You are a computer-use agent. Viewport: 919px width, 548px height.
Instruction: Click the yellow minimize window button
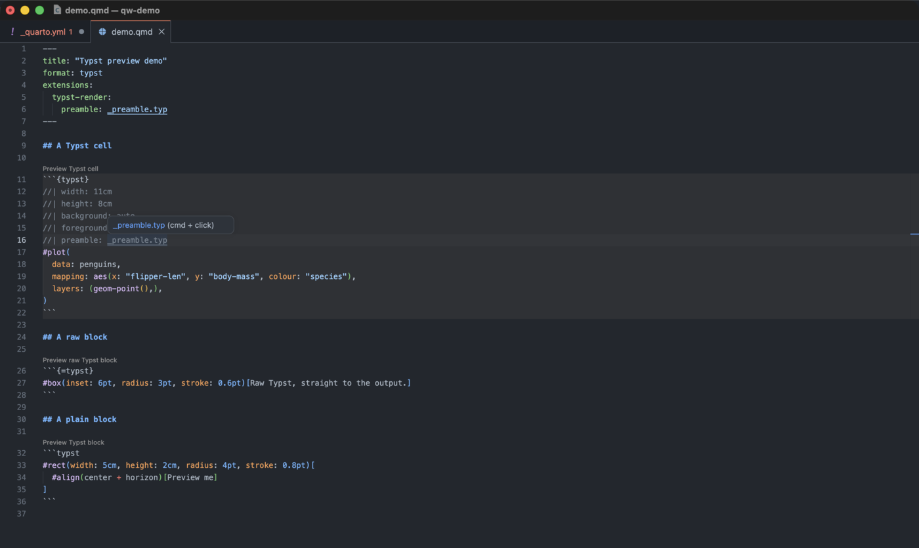point(25,10)
